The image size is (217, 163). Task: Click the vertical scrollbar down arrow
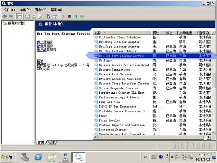(213, 133)
